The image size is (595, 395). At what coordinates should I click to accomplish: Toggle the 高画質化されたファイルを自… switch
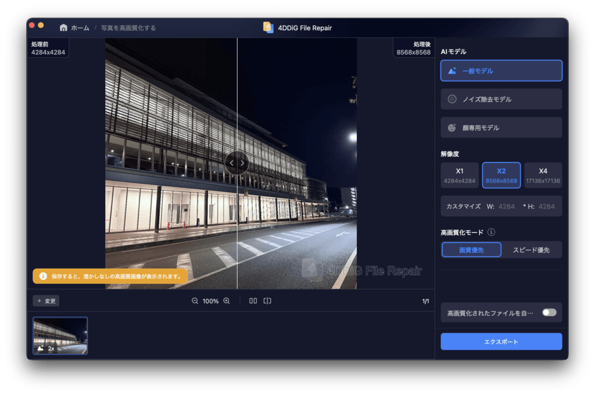[549, 313]
